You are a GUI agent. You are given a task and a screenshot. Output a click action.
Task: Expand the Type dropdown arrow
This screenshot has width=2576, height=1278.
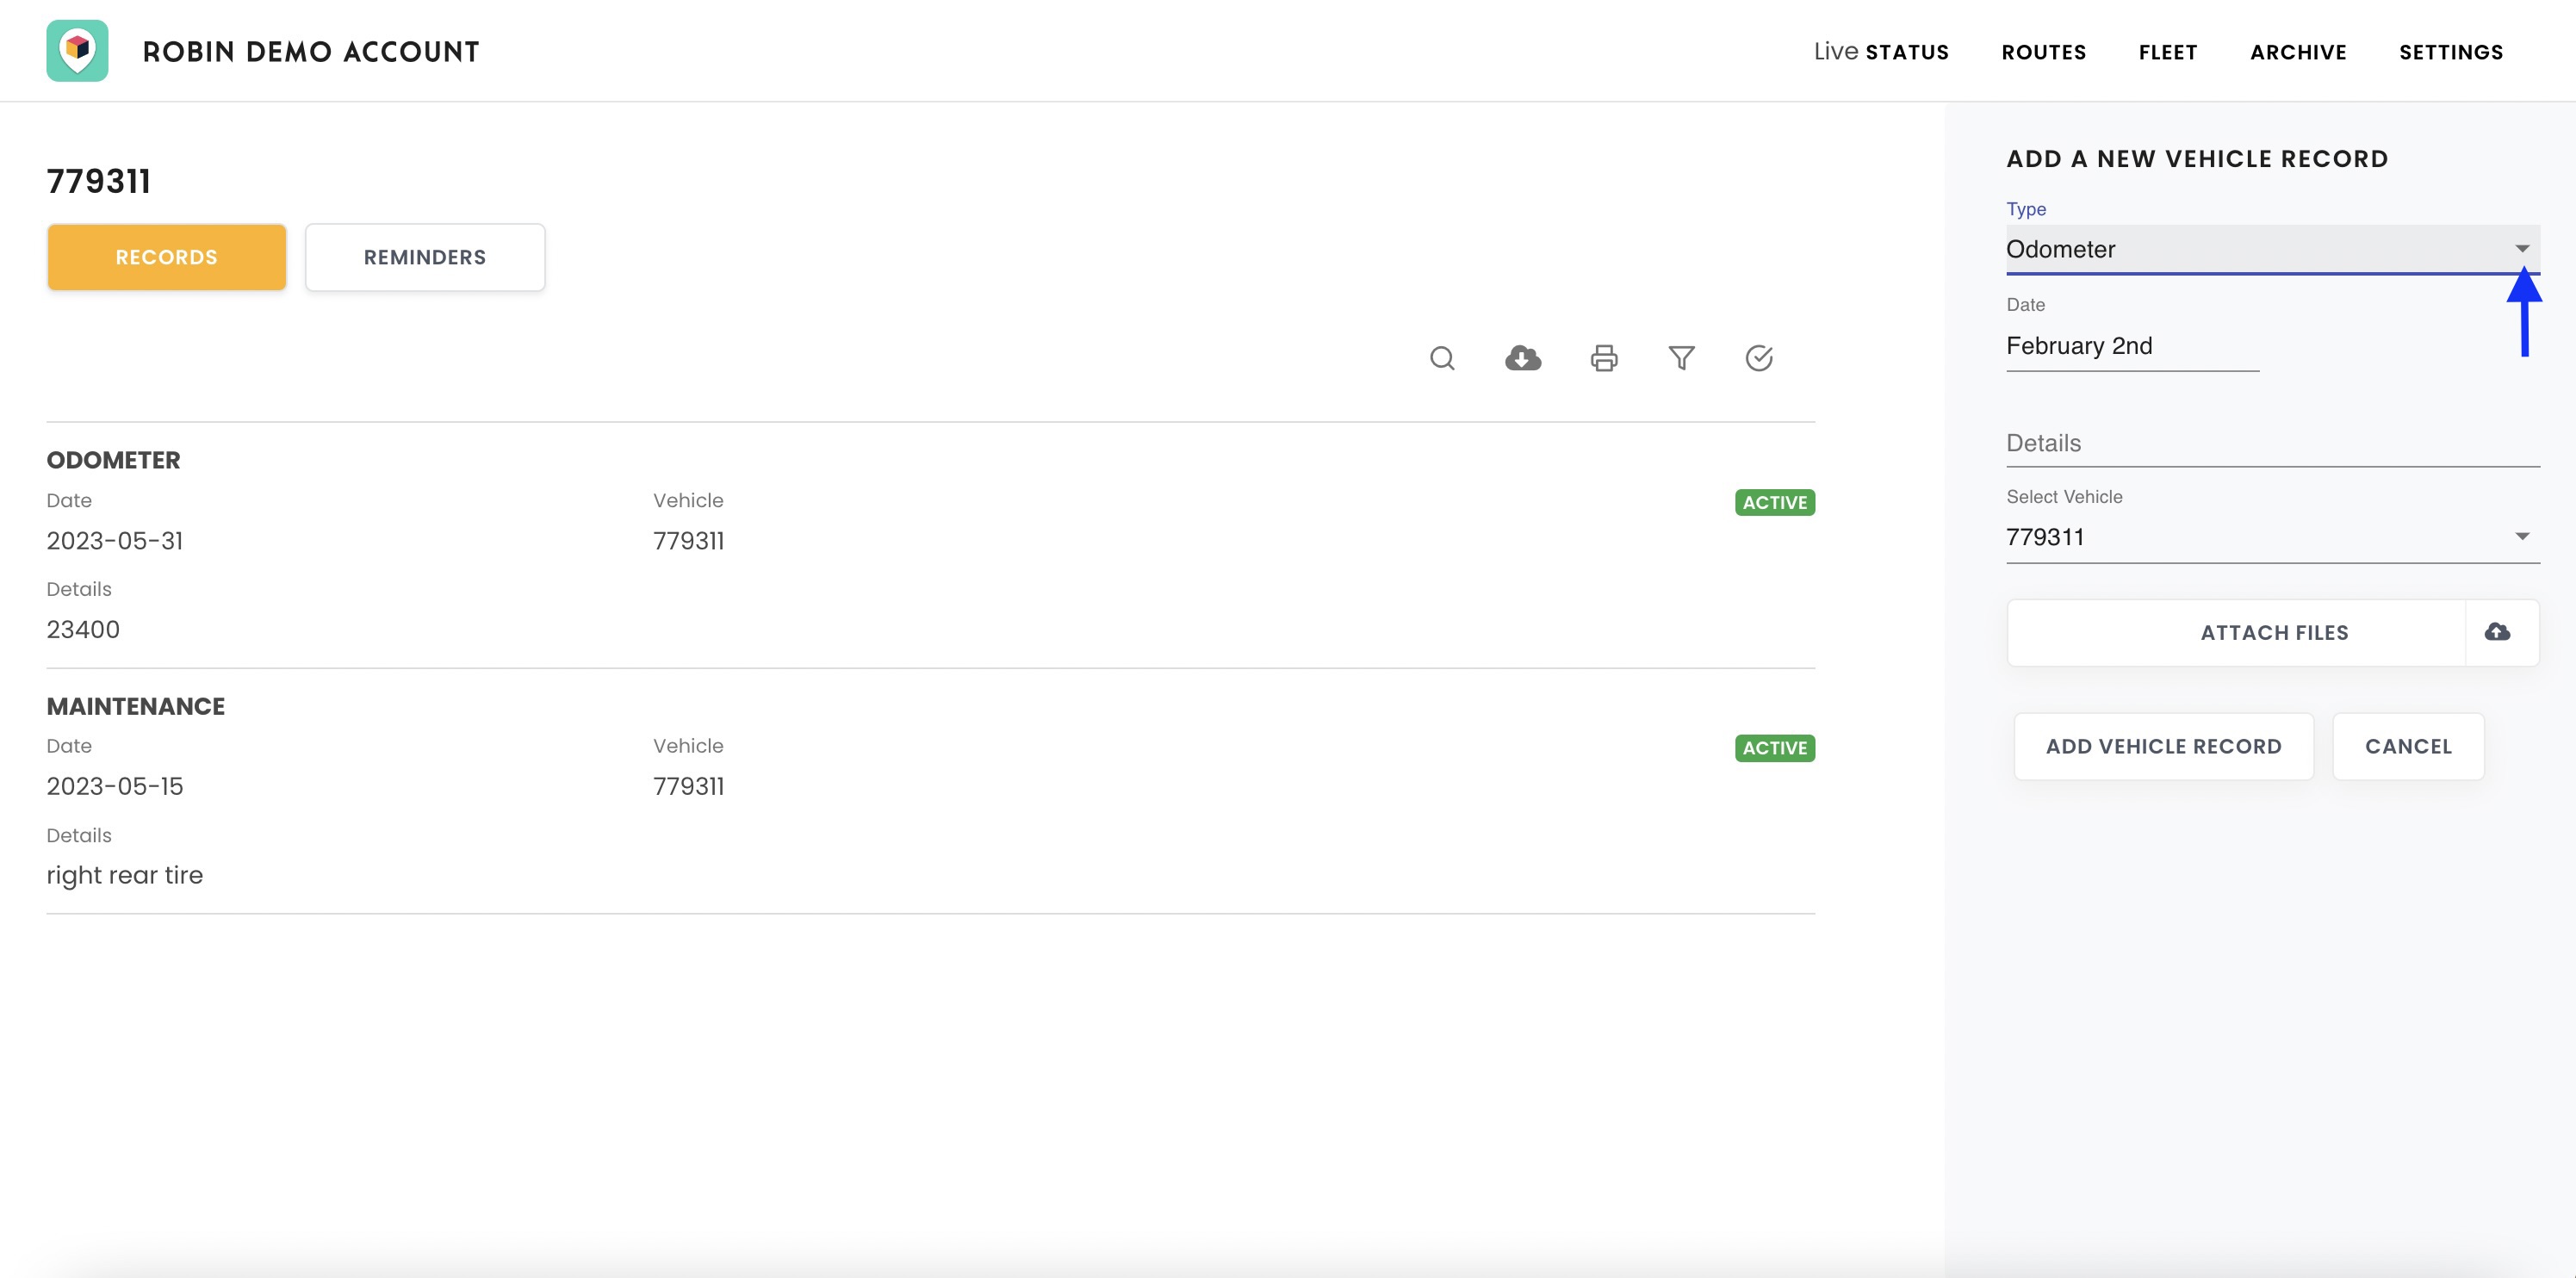point(2521,249)
